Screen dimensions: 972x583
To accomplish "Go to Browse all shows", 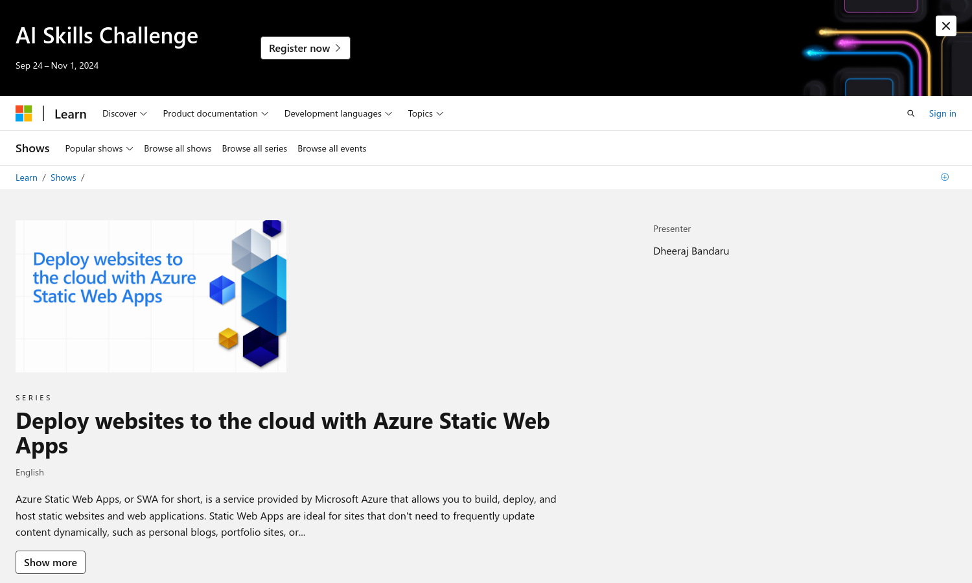I will click(178, 148).
